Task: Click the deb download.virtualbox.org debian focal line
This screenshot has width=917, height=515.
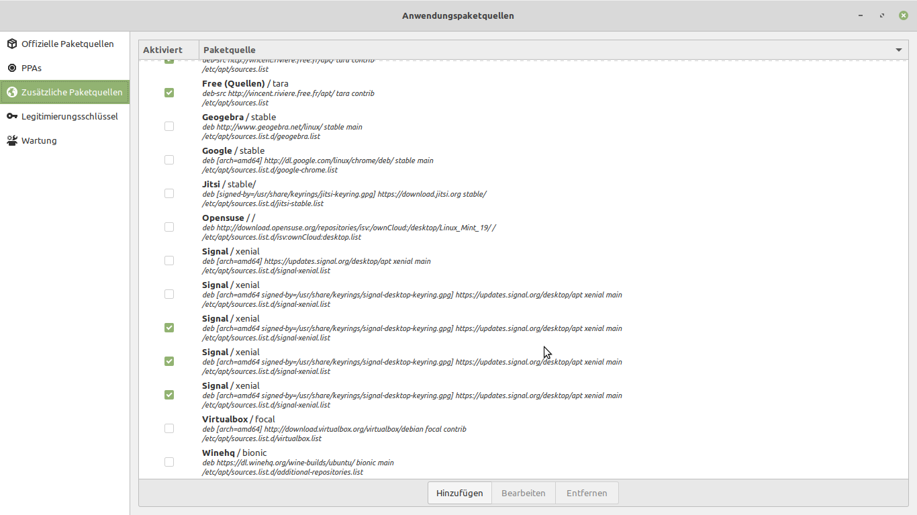Action: tap(334, 429)
